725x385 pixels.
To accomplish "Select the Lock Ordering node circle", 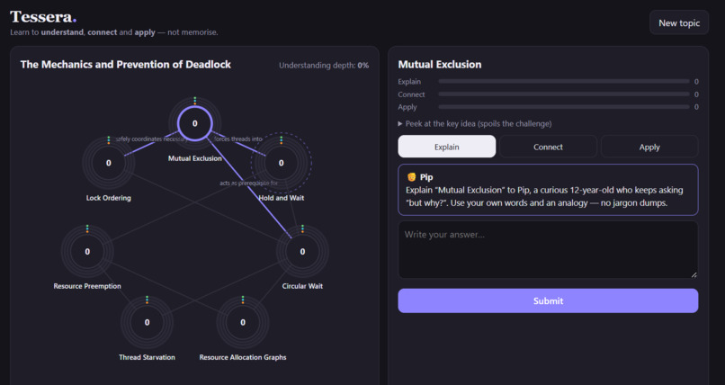I will pyautogui.click(x=109, y=163).
